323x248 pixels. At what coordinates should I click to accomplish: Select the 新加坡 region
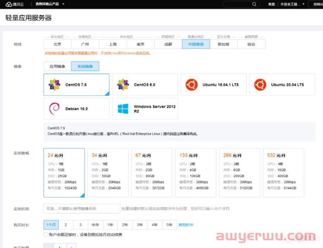point(224,44)
